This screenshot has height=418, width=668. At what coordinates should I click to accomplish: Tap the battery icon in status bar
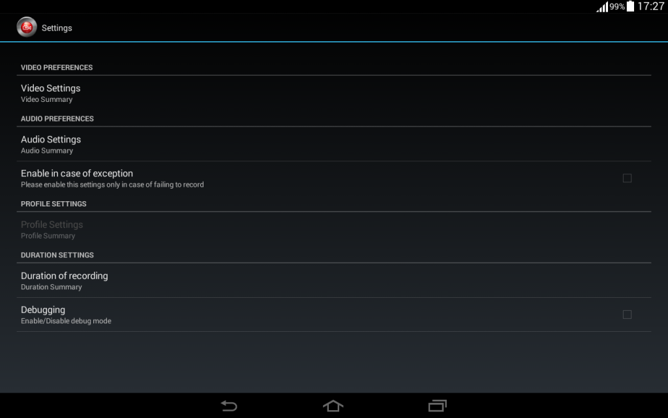pos(631,6)
